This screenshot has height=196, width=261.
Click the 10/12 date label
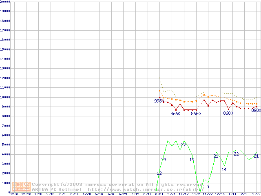click(x=184, y=194)
